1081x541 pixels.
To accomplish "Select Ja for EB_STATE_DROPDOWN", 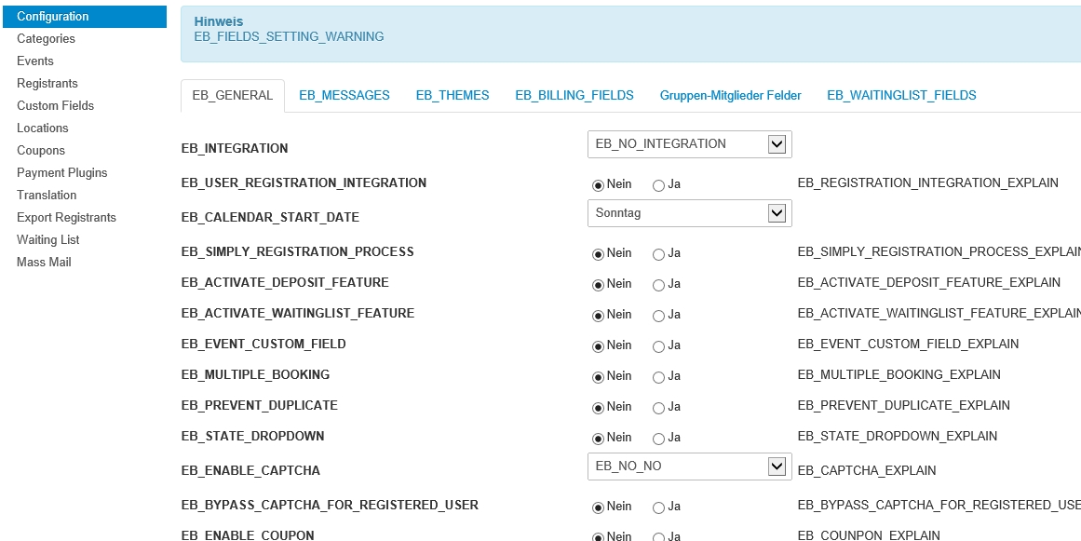I will pos(659,439).
